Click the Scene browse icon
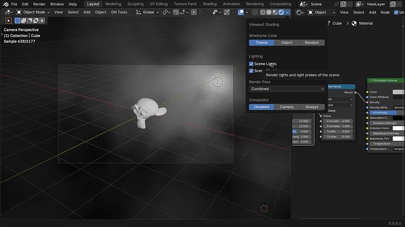Screen dimensions: 405x227 [x=303, y=4]
